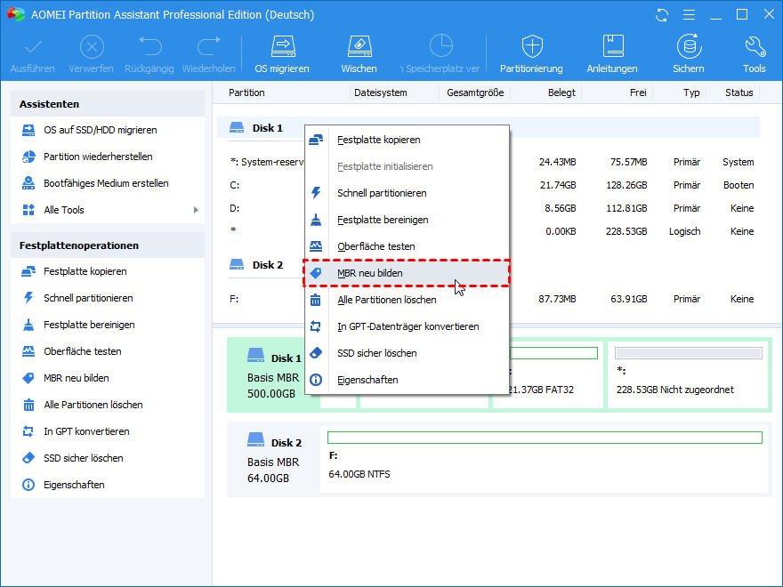Image resolution: width=783 pixels, height=587 pixels.
Task: Choose Oberfläche testen in context menu
Action: point(407,246)
